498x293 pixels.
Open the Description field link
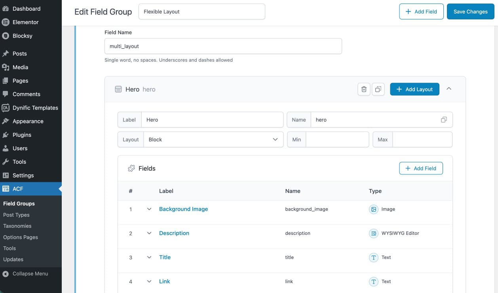click(174, 233)
